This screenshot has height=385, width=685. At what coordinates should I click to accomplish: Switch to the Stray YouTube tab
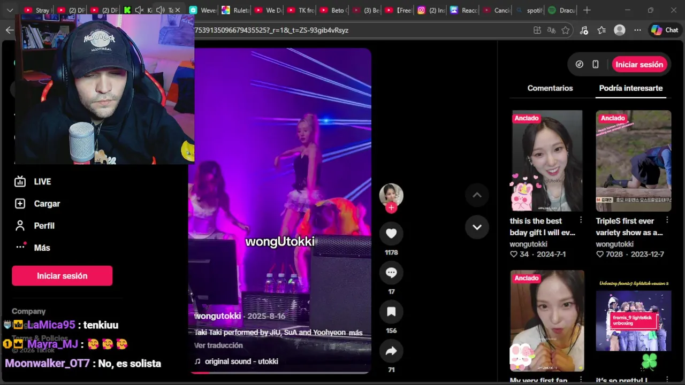(x=36, y=10)
